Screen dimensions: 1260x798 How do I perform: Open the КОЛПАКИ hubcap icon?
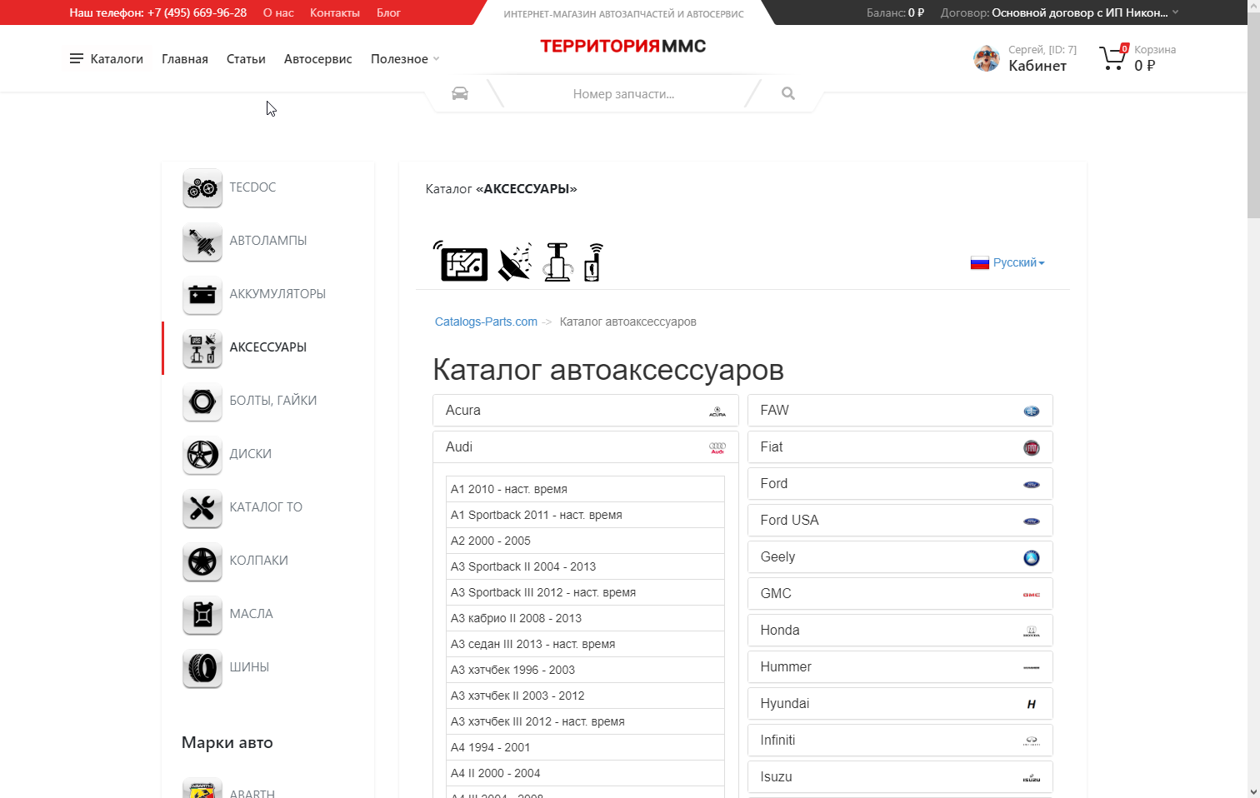click(x=202, y=561)
